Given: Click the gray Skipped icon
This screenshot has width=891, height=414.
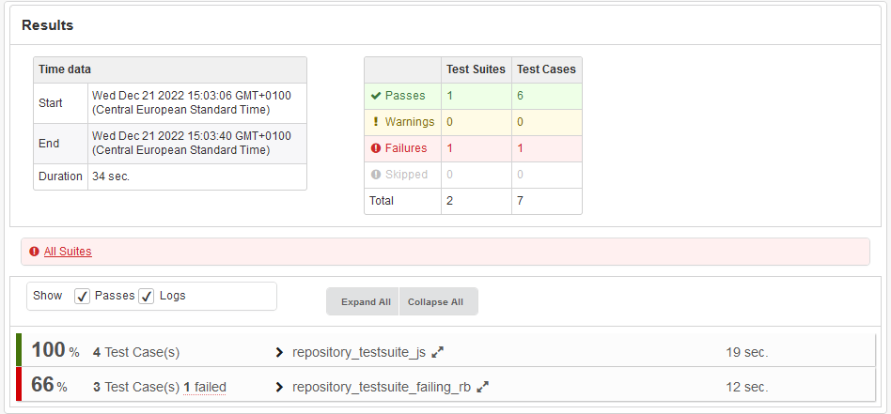Looking at the screenshot, I should click(x=376, y=175).
